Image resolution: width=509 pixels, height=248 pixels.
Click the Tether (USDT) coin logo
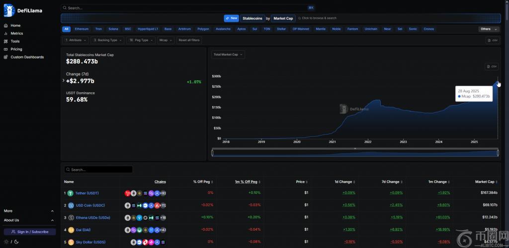(71, 193)
